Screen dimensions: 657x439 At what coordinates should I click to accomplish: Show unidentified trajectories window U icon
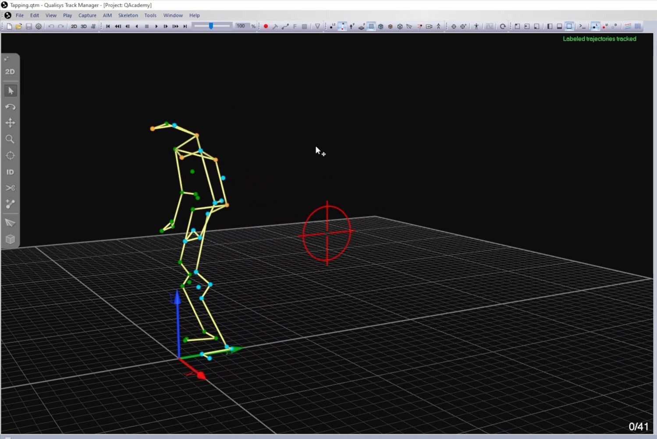coord(605,26)
